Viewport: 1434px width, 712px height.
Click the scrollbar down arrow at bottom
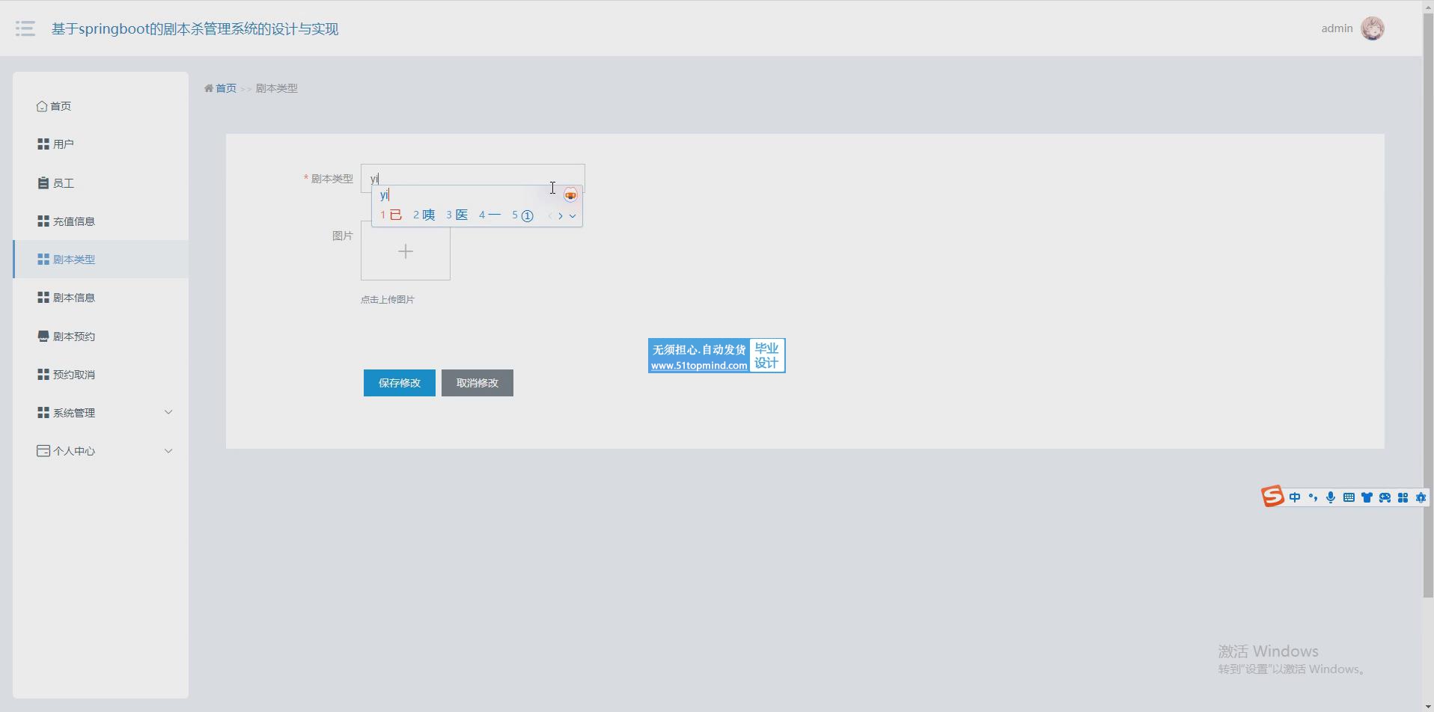pyautogui.click(x=1428, y=706)
